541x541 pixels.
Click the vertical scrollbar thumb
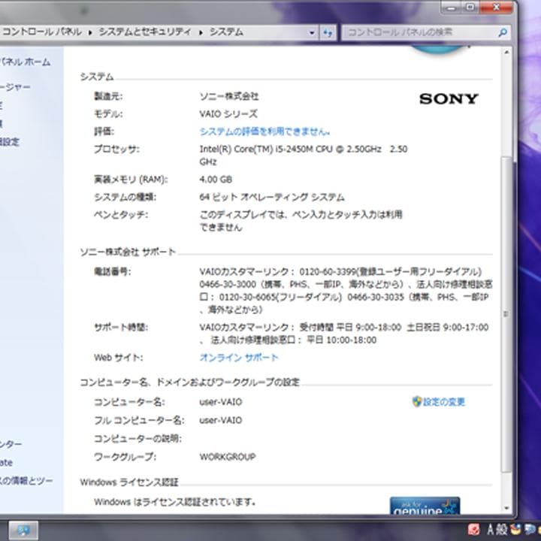[506, 314]
